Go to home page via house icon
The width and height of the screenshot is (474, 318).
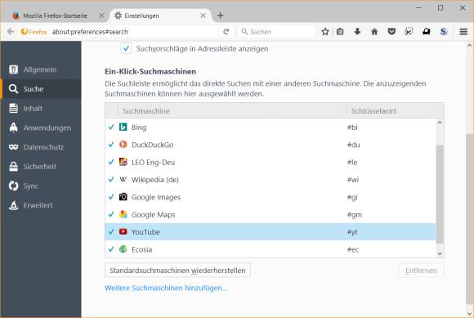tap(374, 31)
